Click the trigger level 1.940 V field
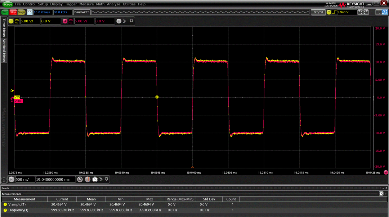 346,12
